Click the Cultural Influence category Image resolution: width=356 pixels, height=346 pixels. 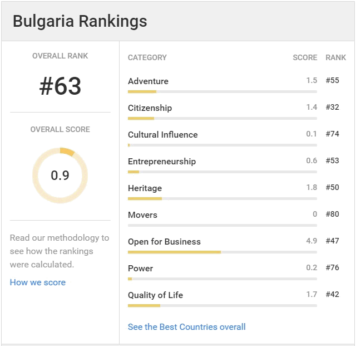tap(163, 135)
